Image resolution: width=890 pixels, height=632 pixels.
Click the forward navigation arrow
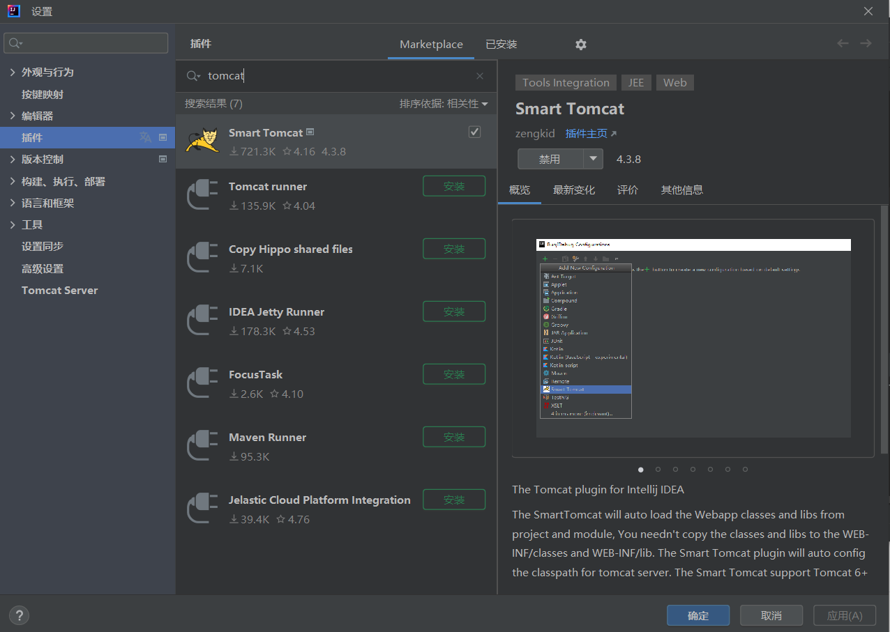[x=866, y=43]
